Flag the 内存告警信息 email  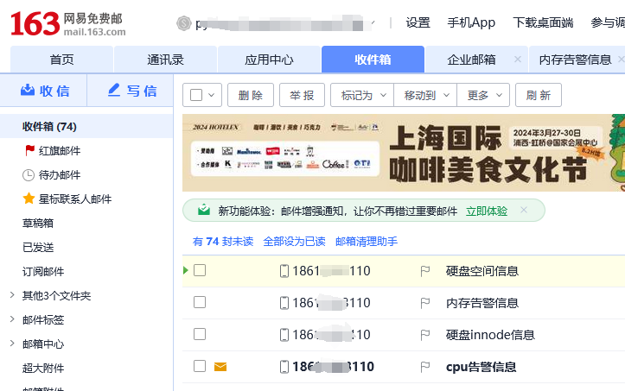click(425, 303)
